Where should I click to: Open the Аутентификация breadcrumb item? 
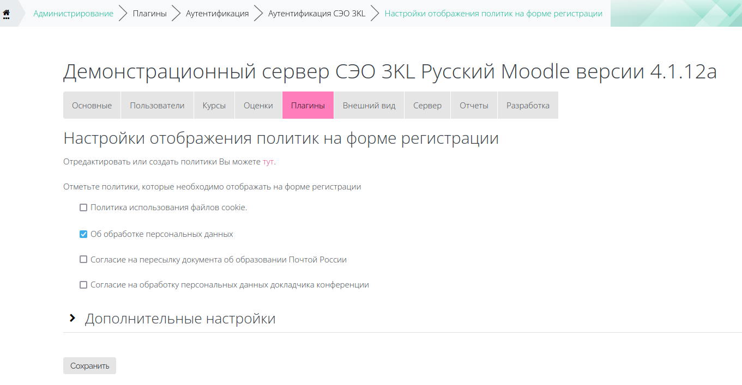218,14
